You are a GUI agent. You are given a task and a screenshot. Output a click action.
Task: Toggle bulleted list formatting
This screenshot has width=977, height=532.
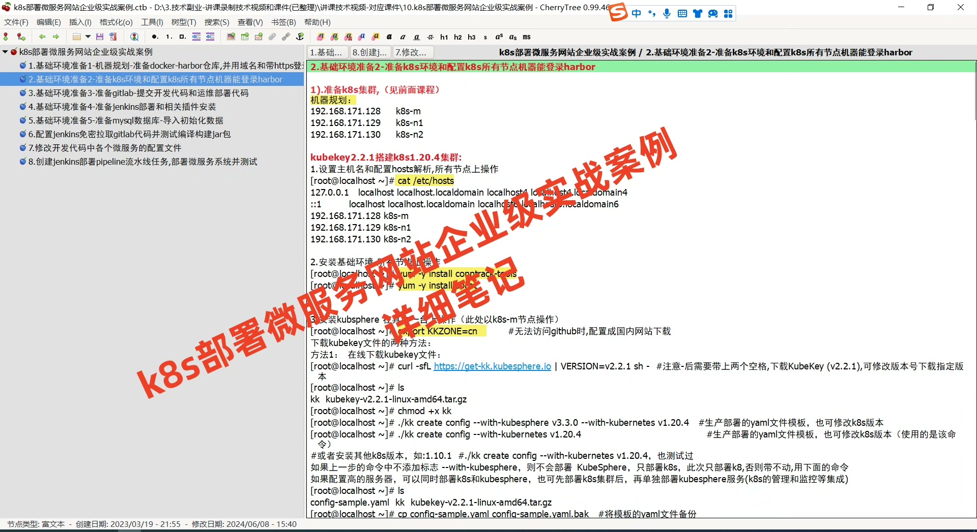tap(155, 37)
